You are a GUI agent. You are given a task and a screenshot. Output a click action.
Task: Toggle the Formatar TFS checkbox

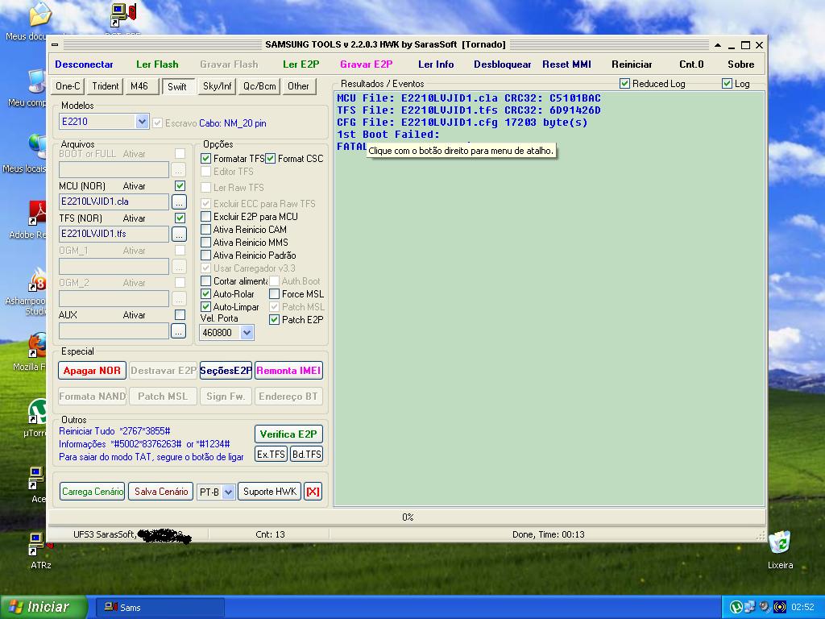(x=205, y=159)
